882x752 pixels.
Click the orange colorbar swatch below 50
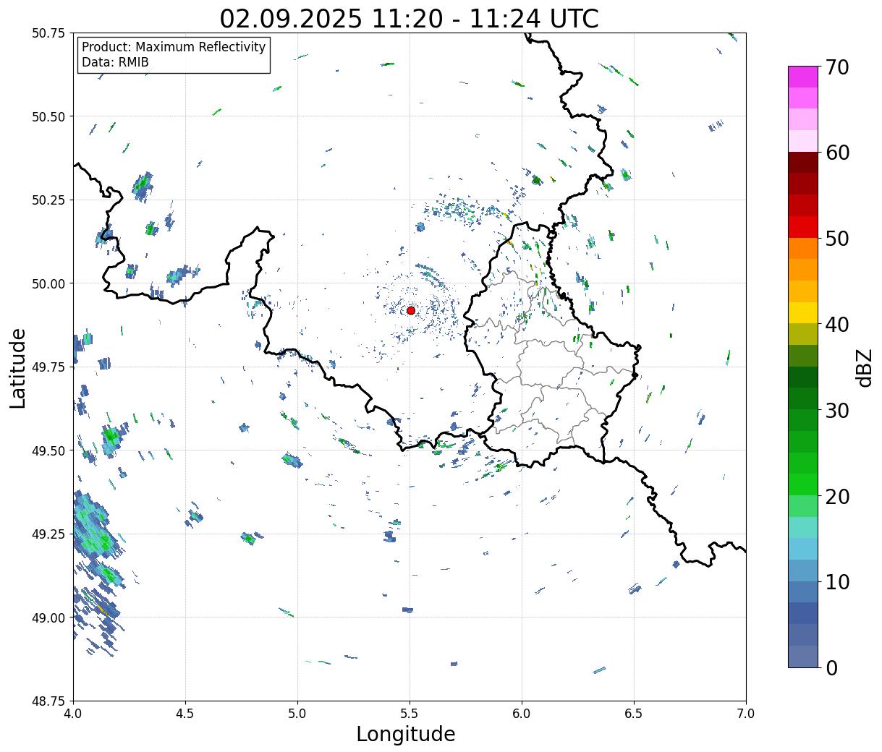coord(803,249)
